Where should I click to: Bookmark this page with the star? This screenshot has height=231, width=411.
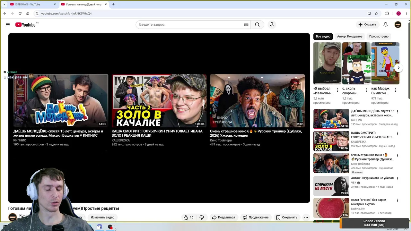coord(376,13)
